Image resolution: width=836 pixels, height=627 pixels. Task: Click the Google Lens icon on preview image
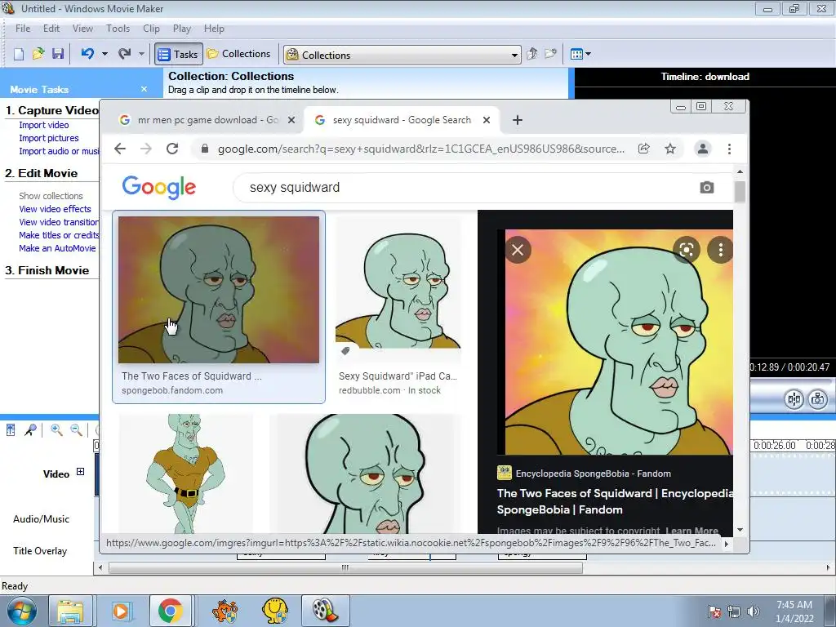686,250
